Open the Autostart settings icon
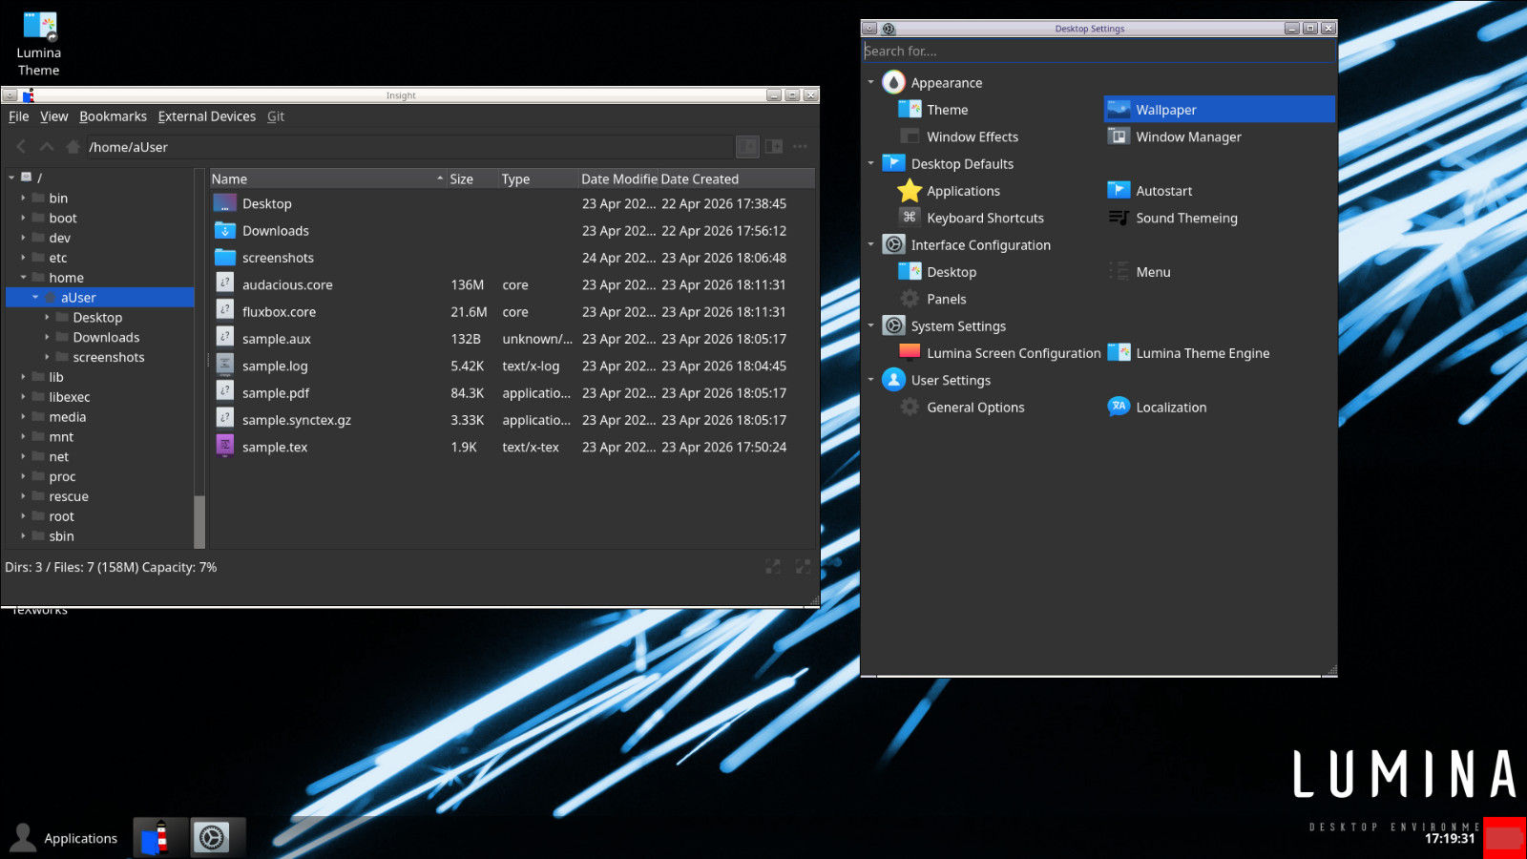Viewport: 1527px width, 859px height. coord(1119,191)
